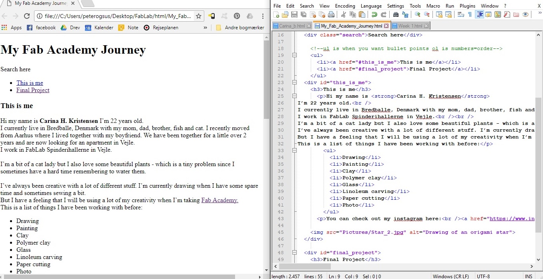Open the Language menu
543x279 pixels.
click(371, 6)
